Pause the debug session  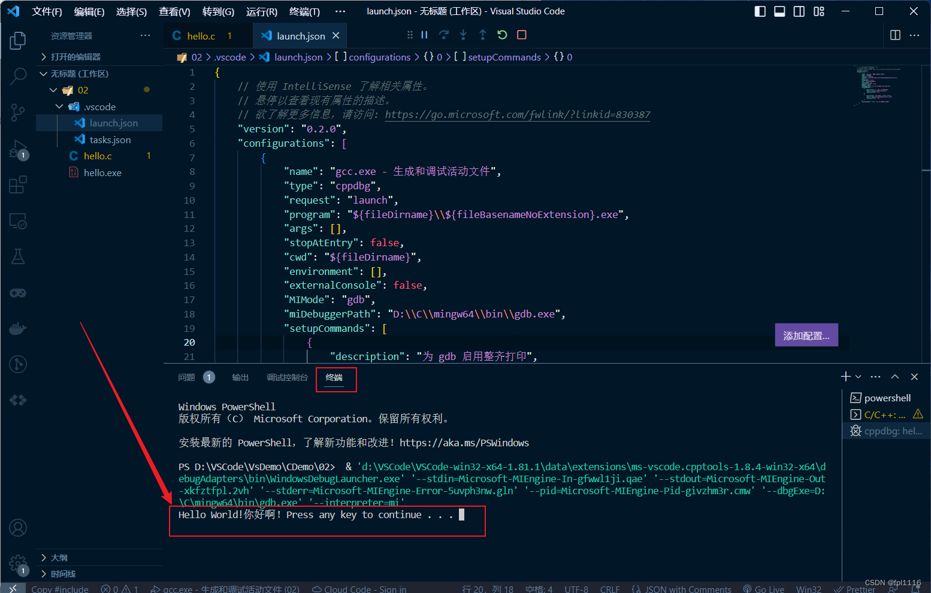pos(424,35)
